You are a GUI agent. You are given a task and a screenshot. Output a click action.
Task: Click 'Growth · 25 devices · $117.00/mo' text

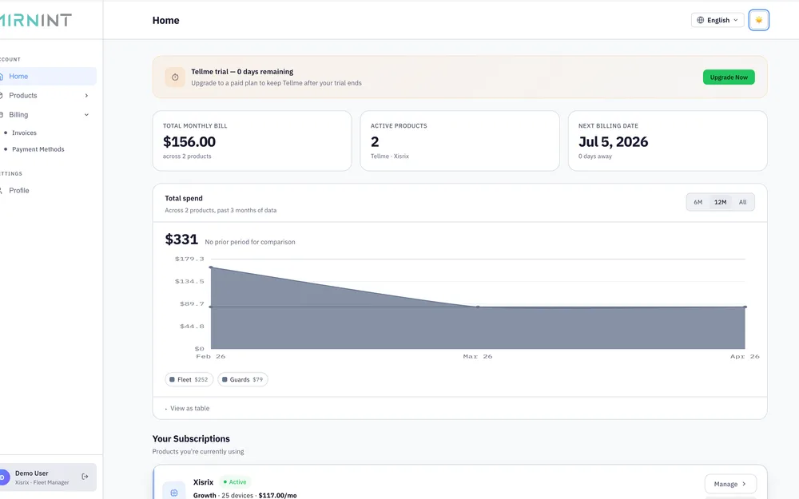tap(244, 496)
